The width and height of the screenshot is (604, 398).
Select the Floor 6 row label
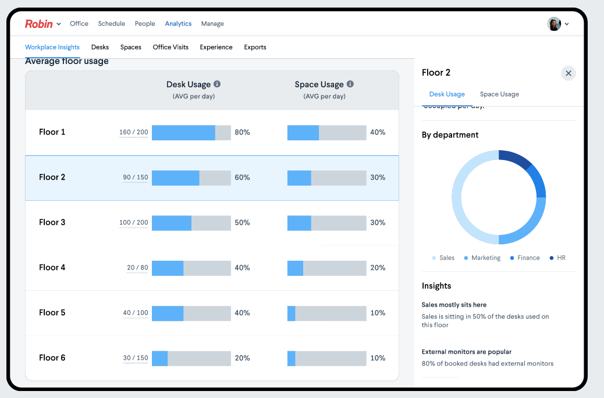(52, 357)
